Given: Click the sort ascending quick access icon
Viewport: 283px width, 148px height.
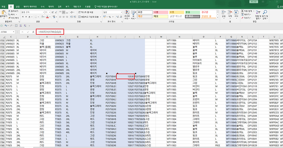Looking at the screenshot, I should (20, 26).
